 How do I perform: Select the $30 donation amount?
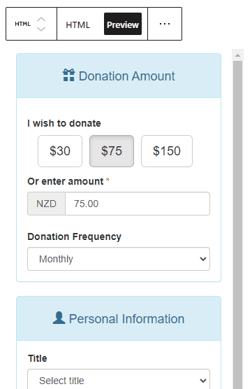click(x=60, y=151)
